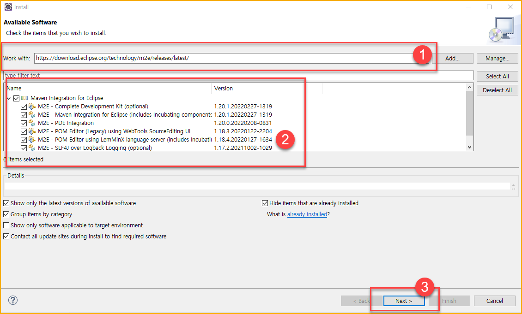Click the SLF4J over Logback Logging icon

pyautogui.click(x=32, y=148)
